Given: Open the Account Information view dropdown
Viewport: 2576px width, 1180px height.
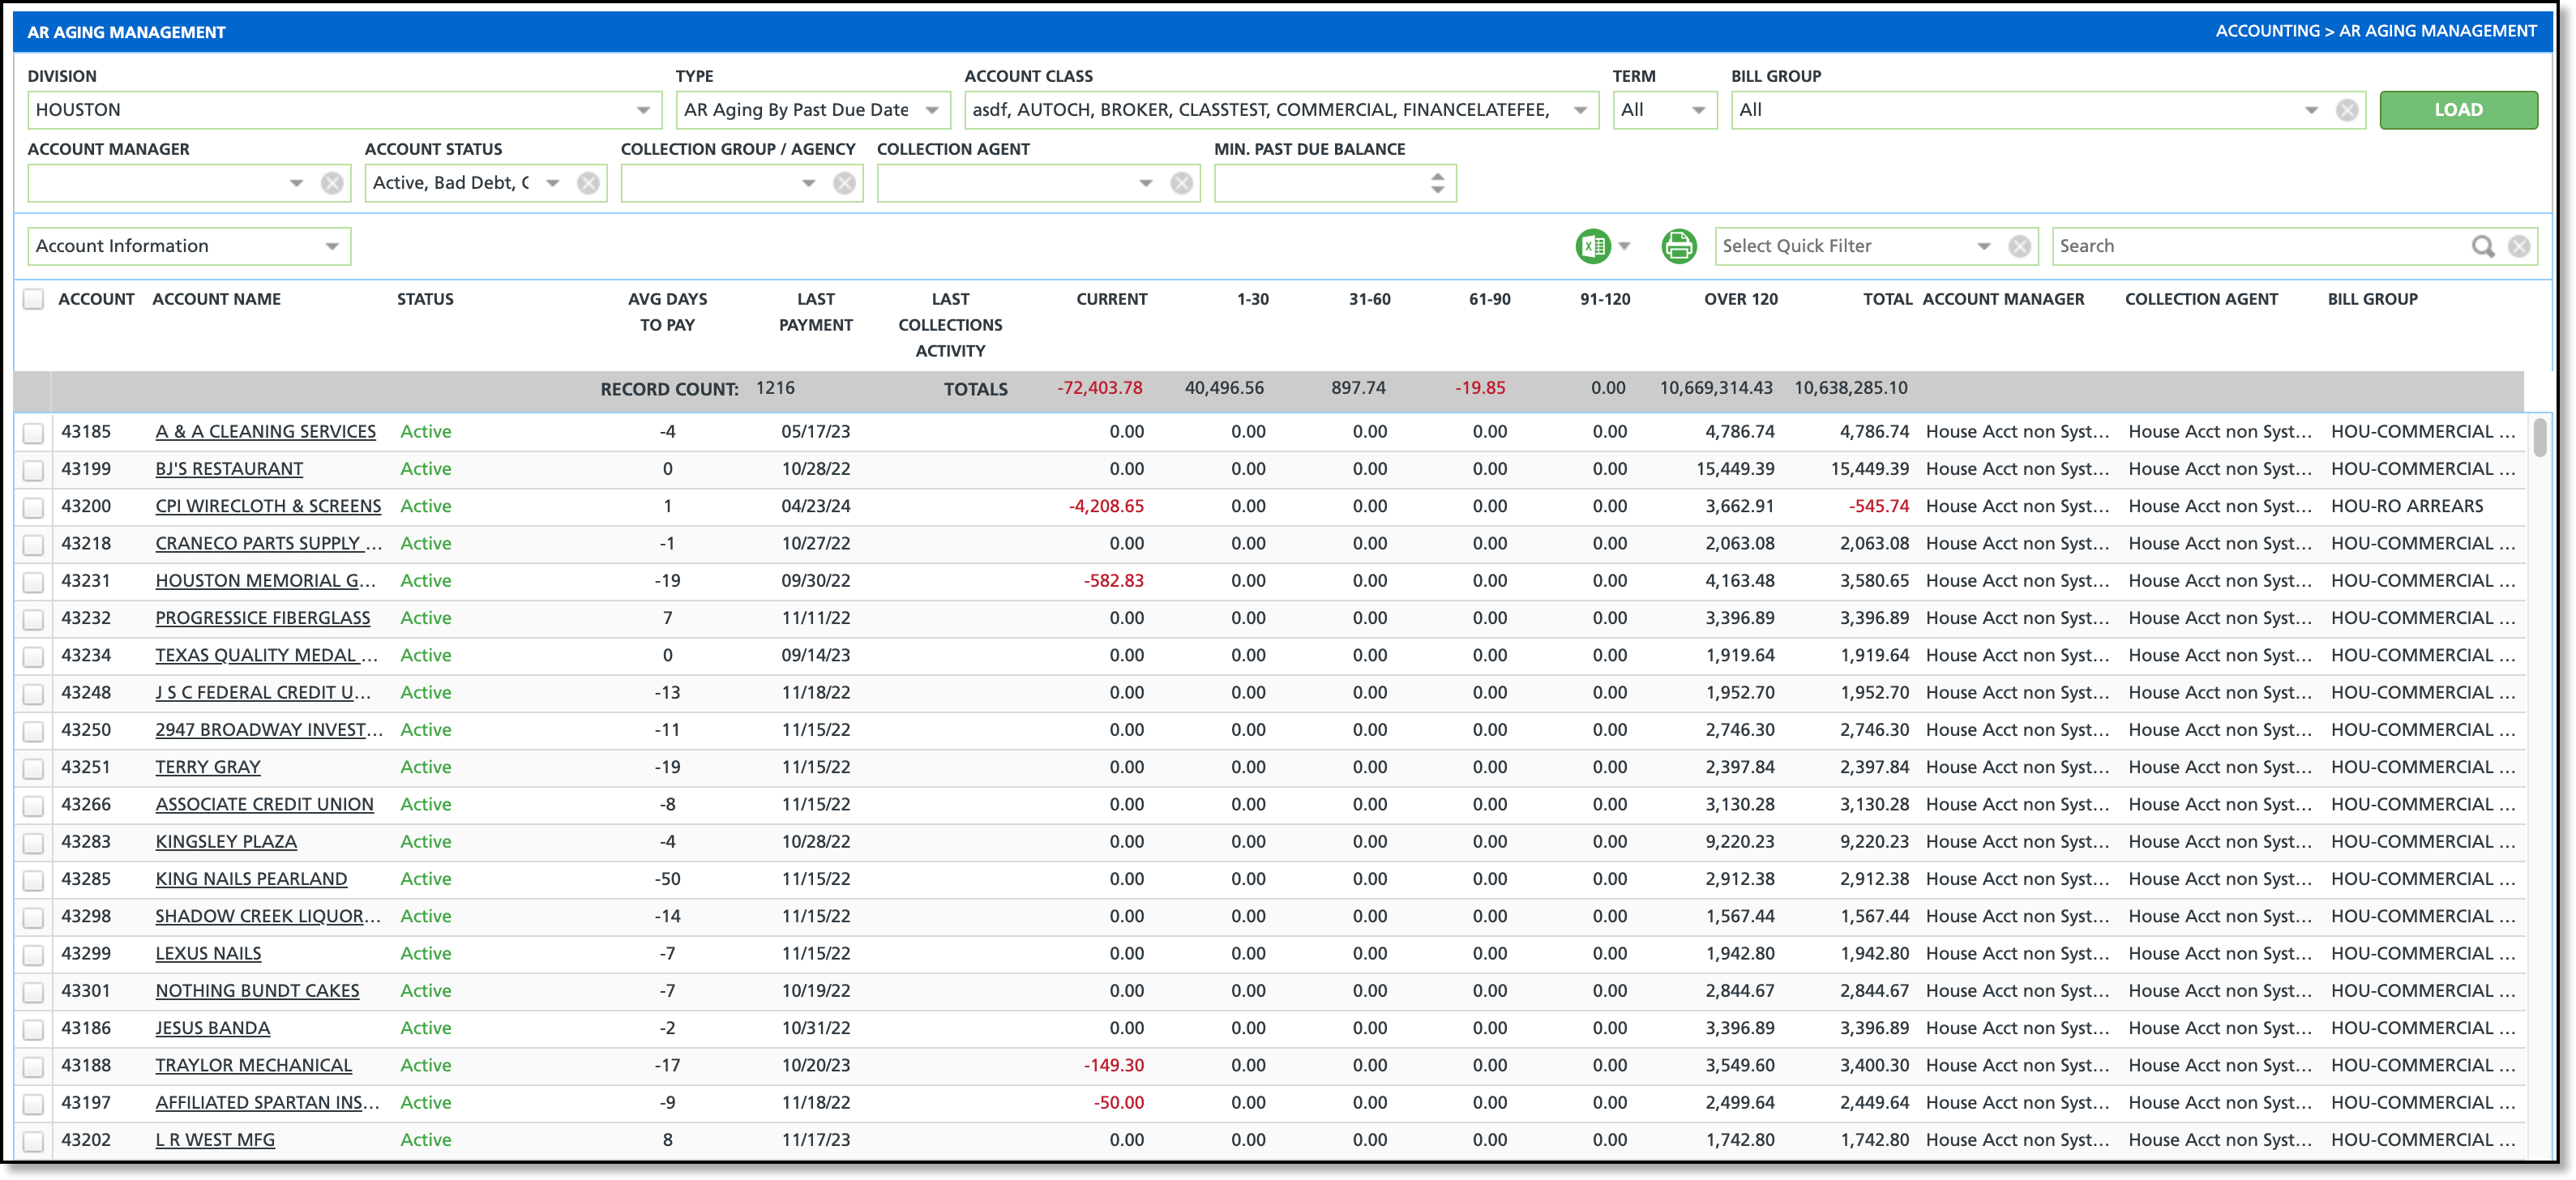Looking at the screenshot, I should pos(332,246).
